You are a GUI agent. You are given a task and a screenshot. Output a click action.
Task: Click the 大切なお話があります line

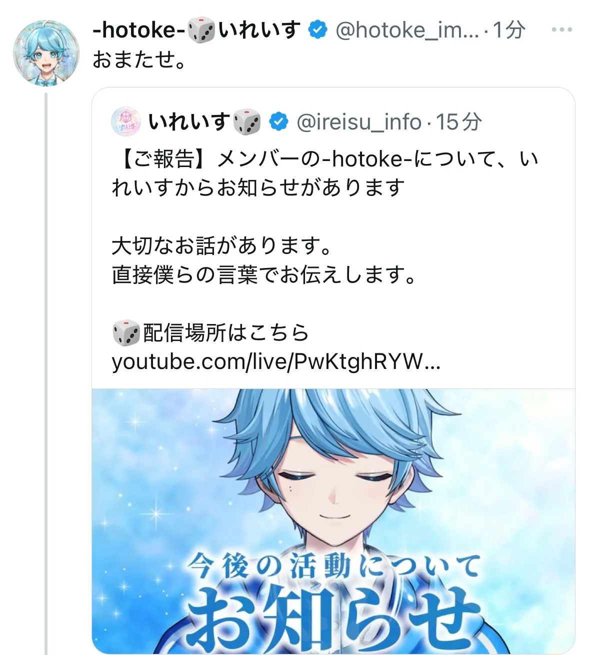(222, 246)
